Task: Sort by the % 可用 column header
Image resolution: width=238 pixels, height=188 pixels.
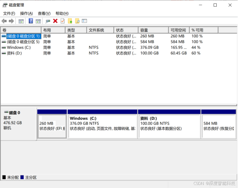Action: 204,30
